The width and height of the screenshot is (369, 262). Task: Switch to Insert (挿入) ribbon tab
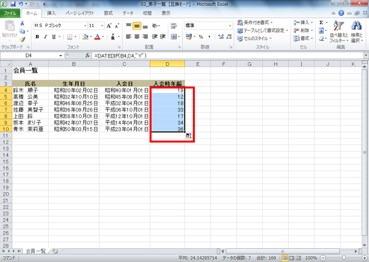(x=51, y=13)
